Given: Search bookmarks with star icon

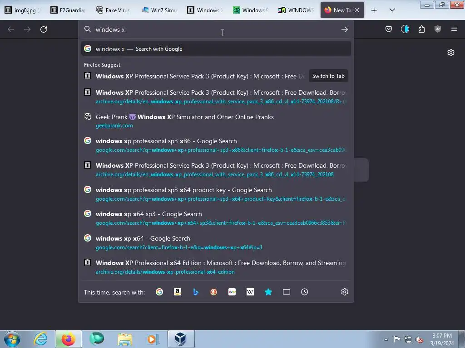Looking at the screenshot, I should (268, 292).
